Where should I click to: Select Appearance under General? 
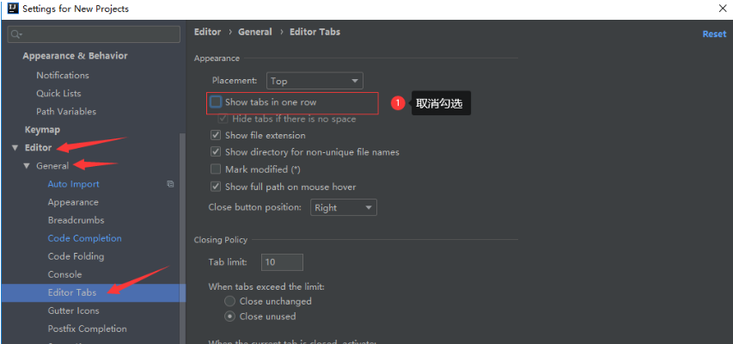pos(73,202)
